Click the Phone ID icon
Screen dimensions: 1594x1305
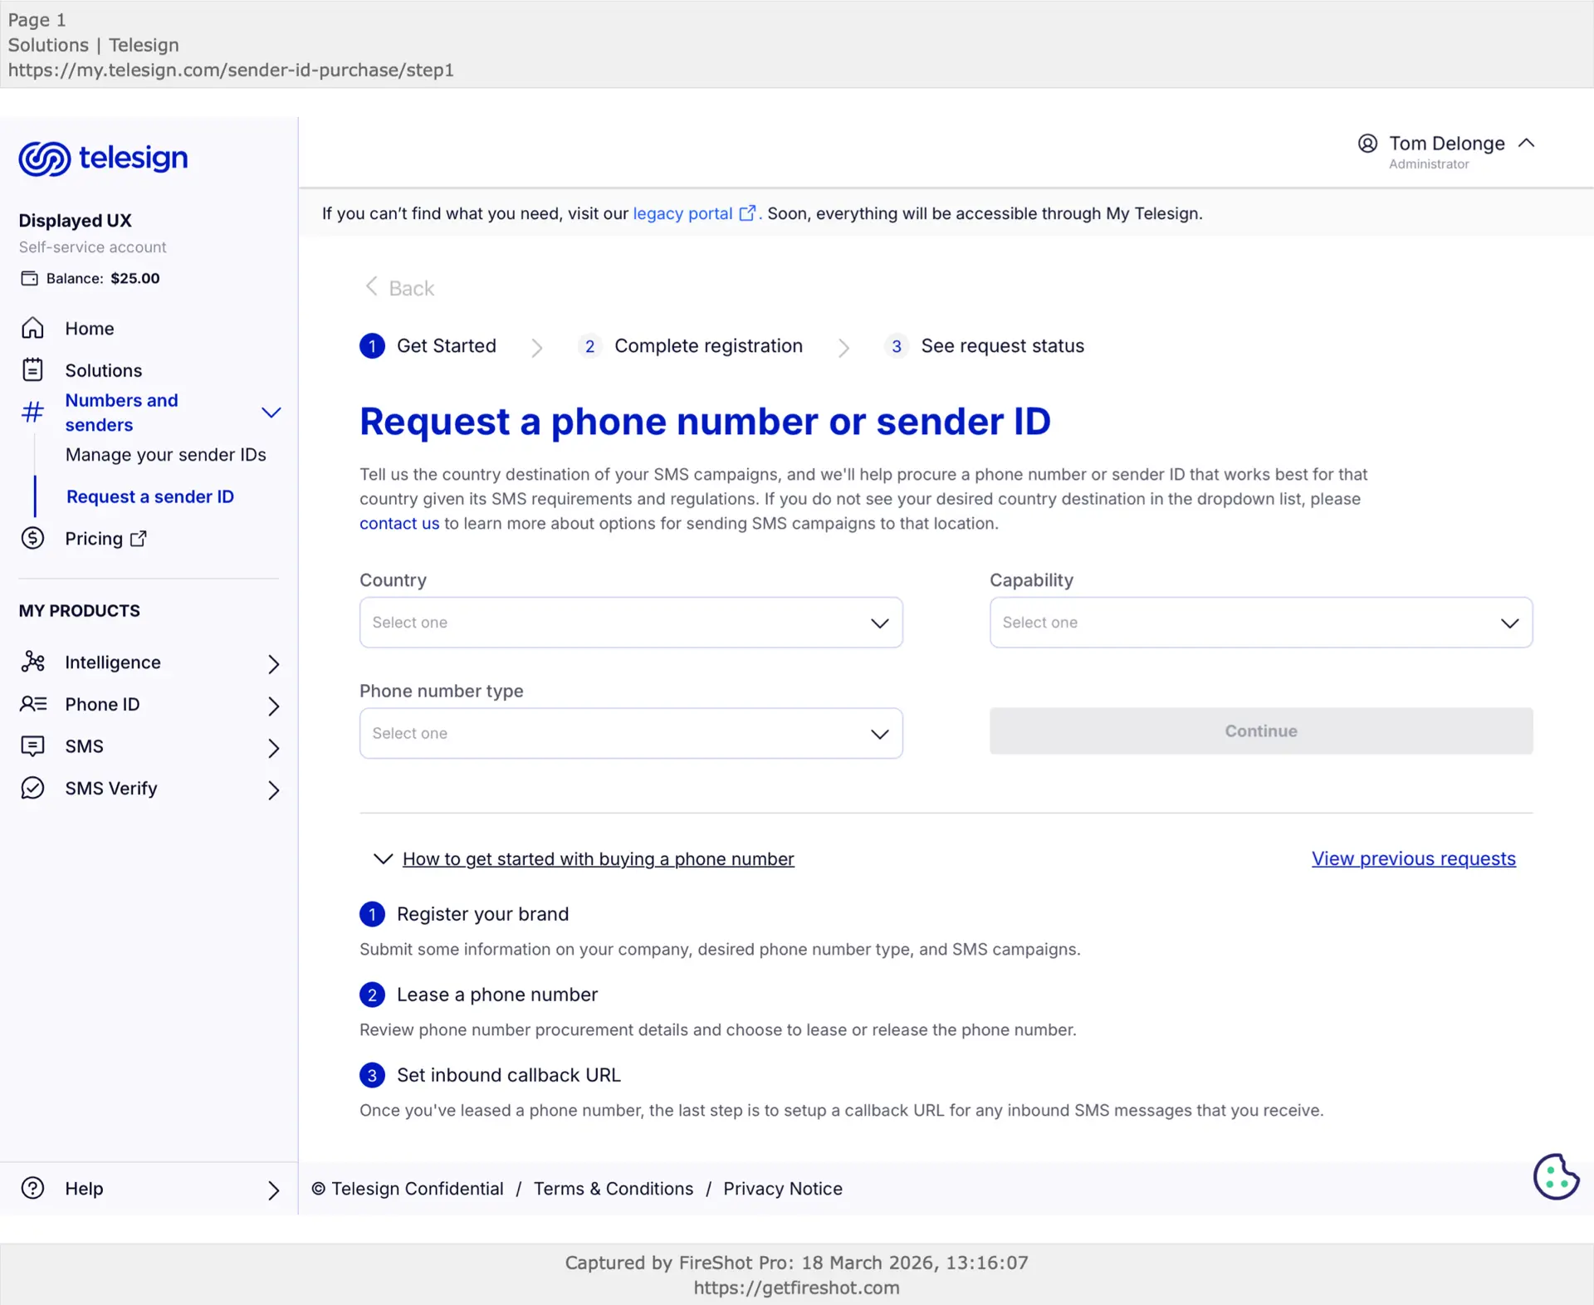[32, 704]
